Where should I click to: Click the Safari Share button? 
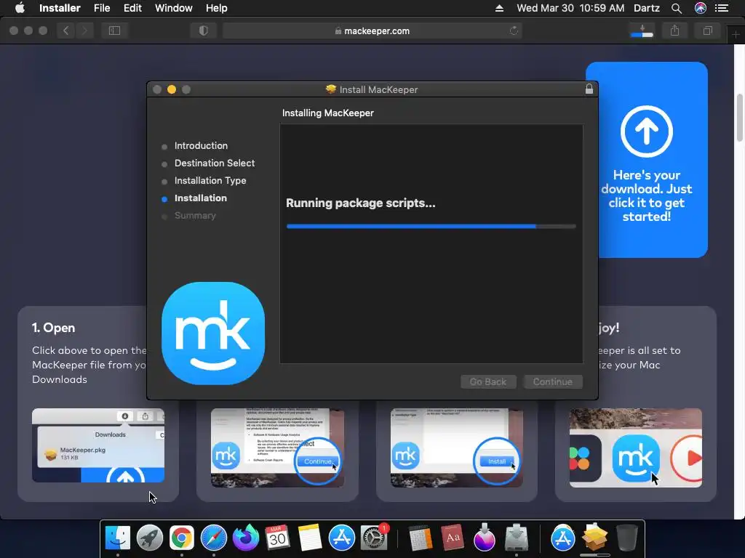coord(674,31)
